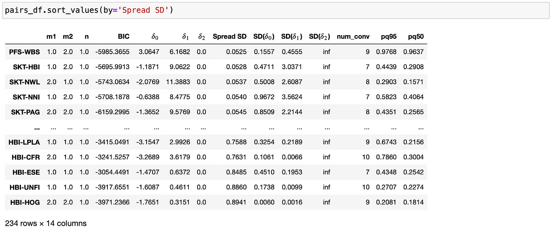553x234 pixels.
Task: Click the SKT-PAG row label
Action: [25, 112]
